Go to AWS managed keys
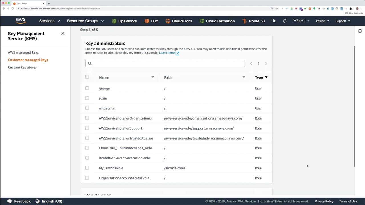This screenshot has height=205, width=365. click(x=23, y=52)
